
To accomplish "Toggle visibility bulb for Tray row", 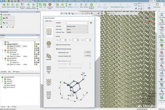I will coord(35,42).
